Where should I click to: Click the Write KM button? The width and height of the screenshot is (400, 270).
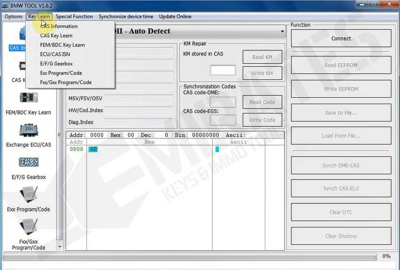[262, 73]
